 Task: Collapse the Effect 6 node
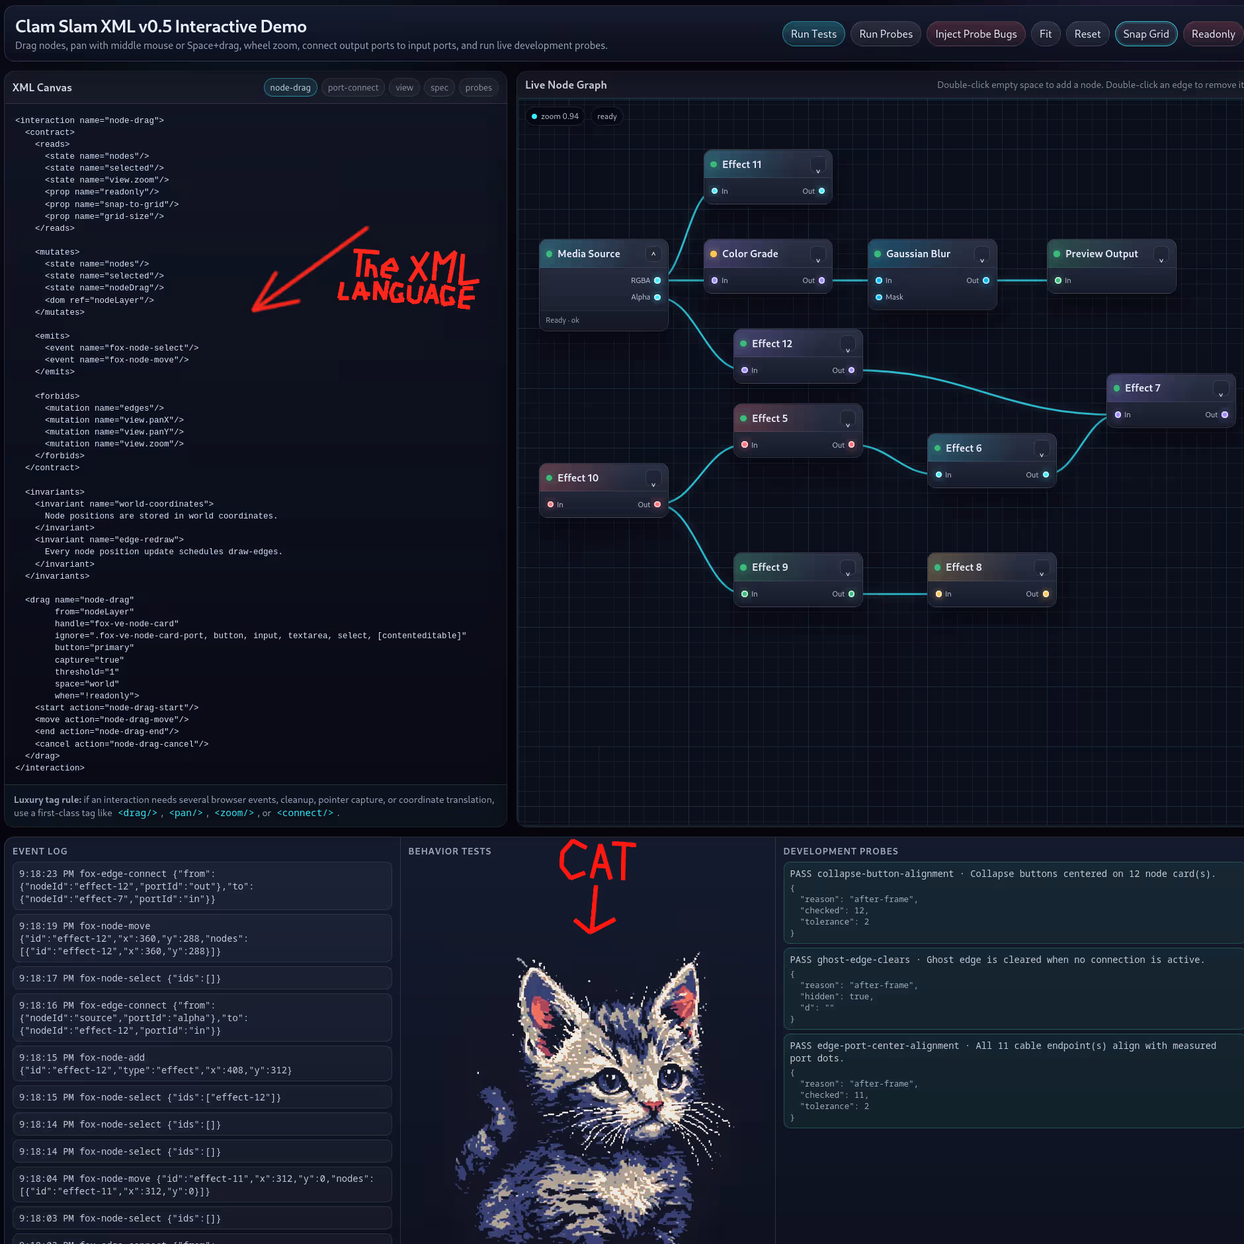point(1042,448)
